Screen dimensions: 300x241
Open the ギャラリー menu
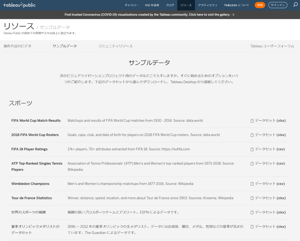[131, 5]
